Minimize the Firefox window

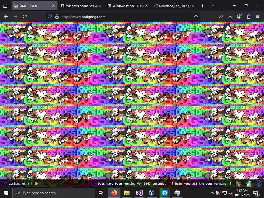[x=234, y=6]
